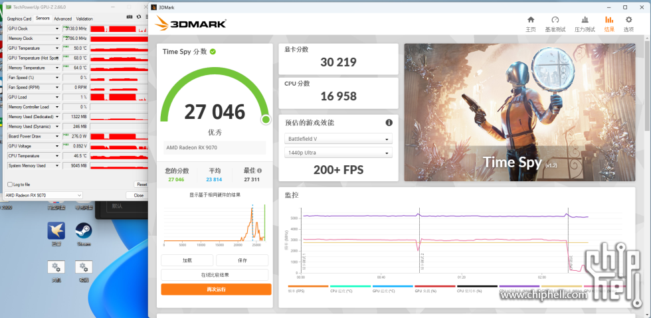
Task: Click the GPU-Z title bar app icon
Action: 8,7
